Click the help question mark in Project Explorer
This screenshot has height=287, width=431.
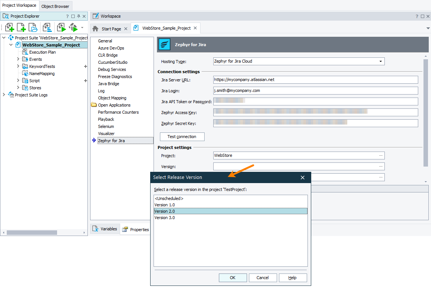[x=67, y=16]
